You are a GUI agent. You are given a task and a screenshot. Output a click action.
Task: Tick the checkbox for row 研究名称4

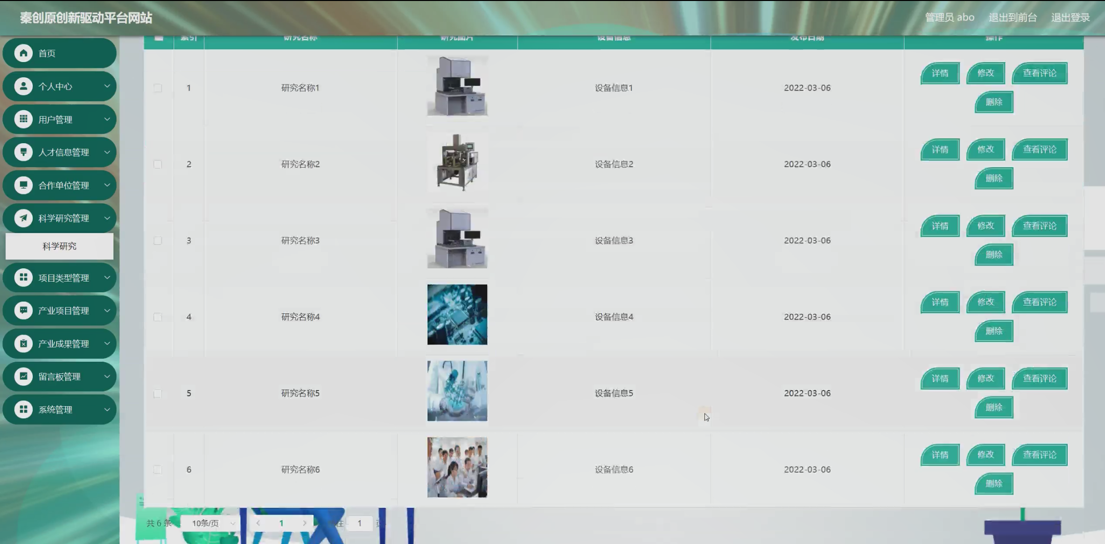coord(158,317)
